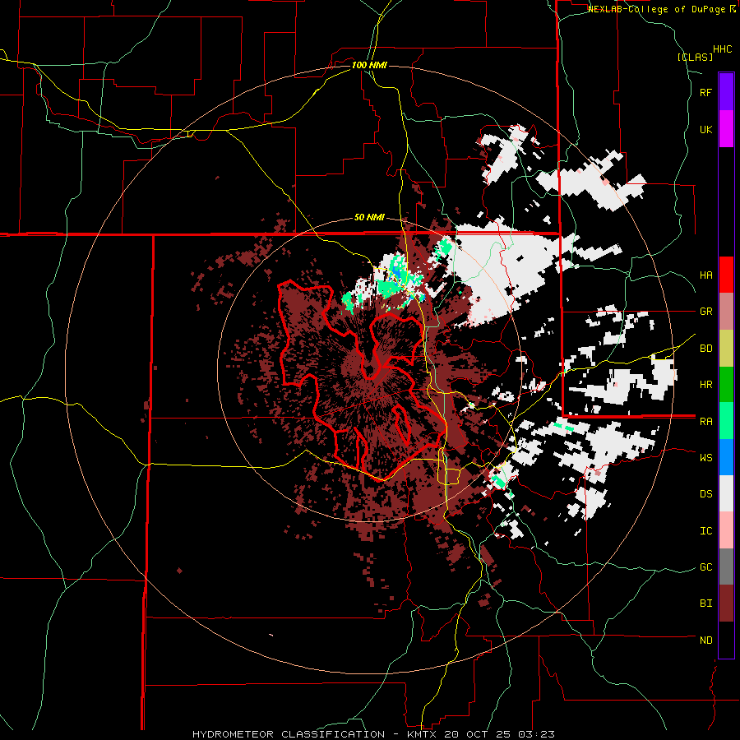Image resolution: width=740 pixels, height=740 pixels.
Task: Select the white DS legend swatch
Action: click(x=726, y=493)
